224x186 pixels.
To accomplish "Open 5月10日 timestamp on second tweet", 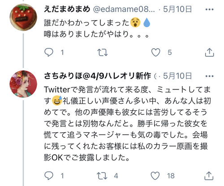I will point(177,76).
